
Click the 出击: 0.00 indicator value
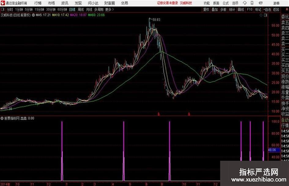point(27,119)
